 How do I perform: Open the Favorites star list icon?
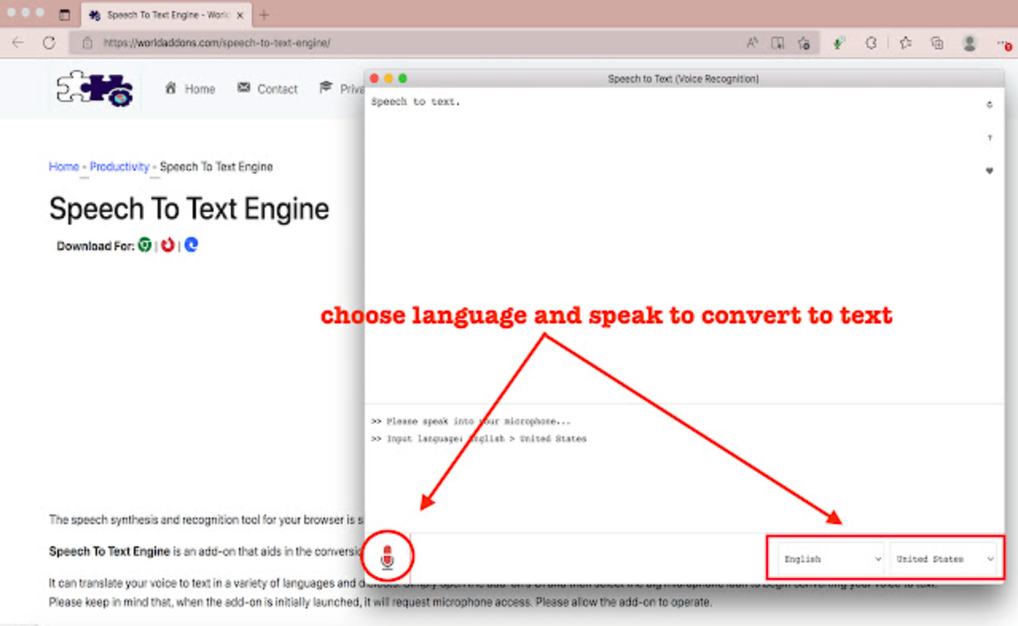point(905,44)
